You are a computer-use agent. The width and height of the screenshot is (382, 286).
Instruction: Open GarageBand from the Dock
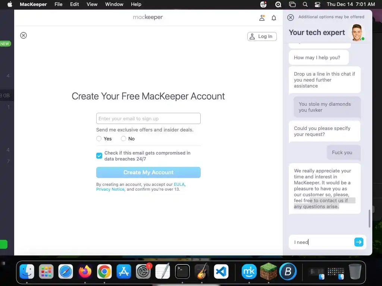202,271
